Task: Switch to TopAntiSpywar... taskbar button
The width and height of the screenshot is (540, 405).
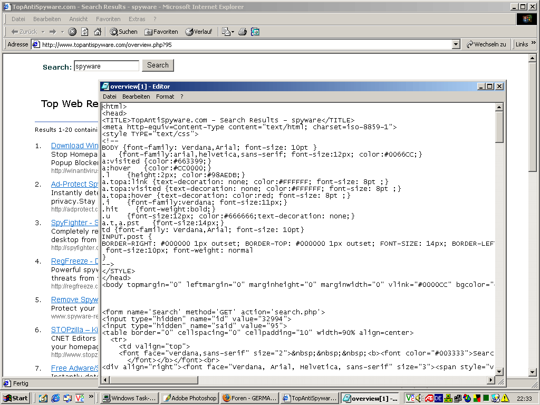Action: pos(309,398)
